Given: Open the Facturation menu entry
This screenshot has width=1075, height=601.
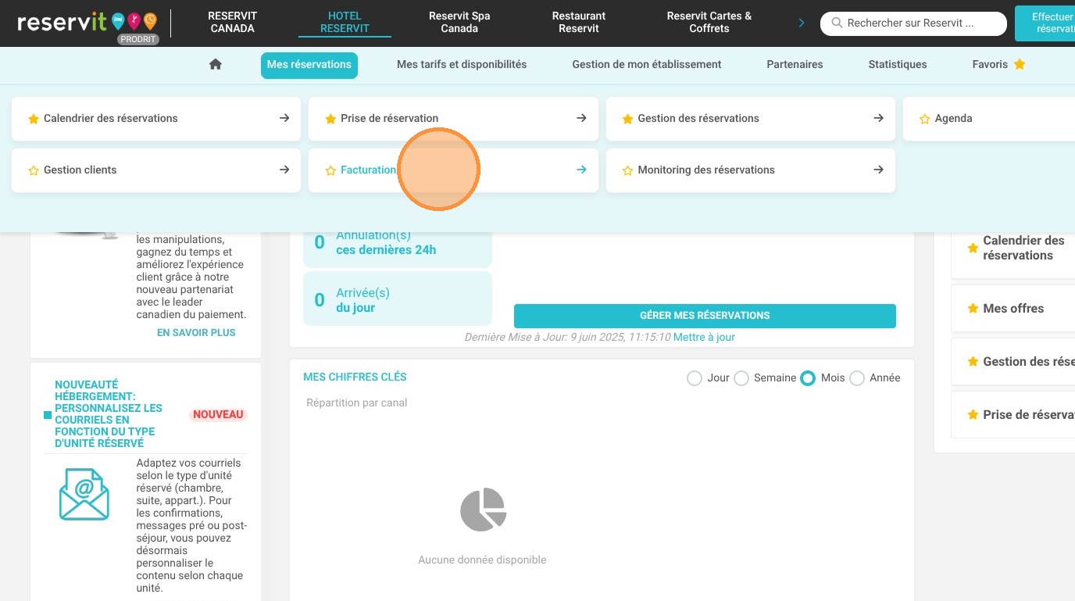Looking at the screenshot, I should (453, 170).
